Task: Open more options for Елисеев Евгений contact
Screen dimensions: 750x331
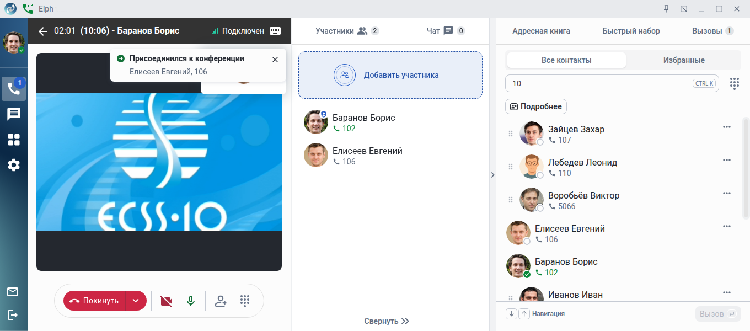Action: [727, 226]
